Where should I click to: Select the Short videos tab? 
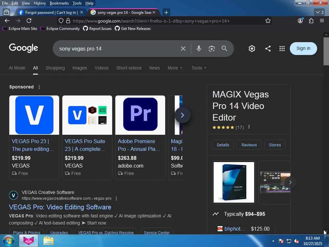pyautogui.click(x=129, y=68)
